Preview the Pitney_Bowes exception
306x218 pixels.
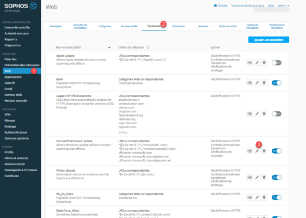click(249, 177)
